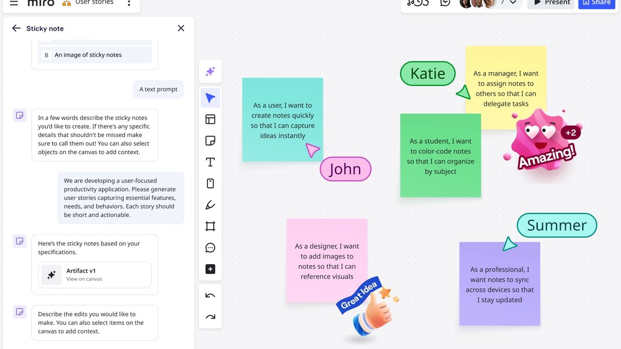
Task: Close the Sticky note panel
Action: click(181, 28)
